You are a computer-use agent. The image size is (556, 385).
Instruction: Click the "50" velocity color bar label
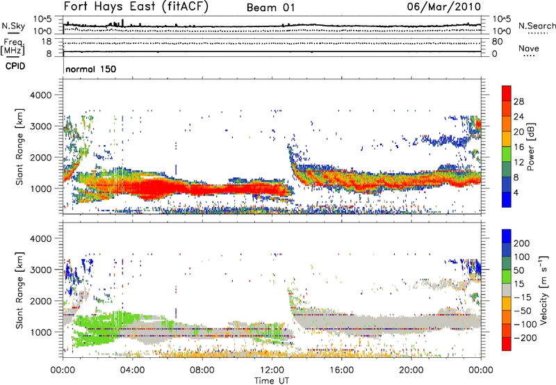(x=518, y=271)
